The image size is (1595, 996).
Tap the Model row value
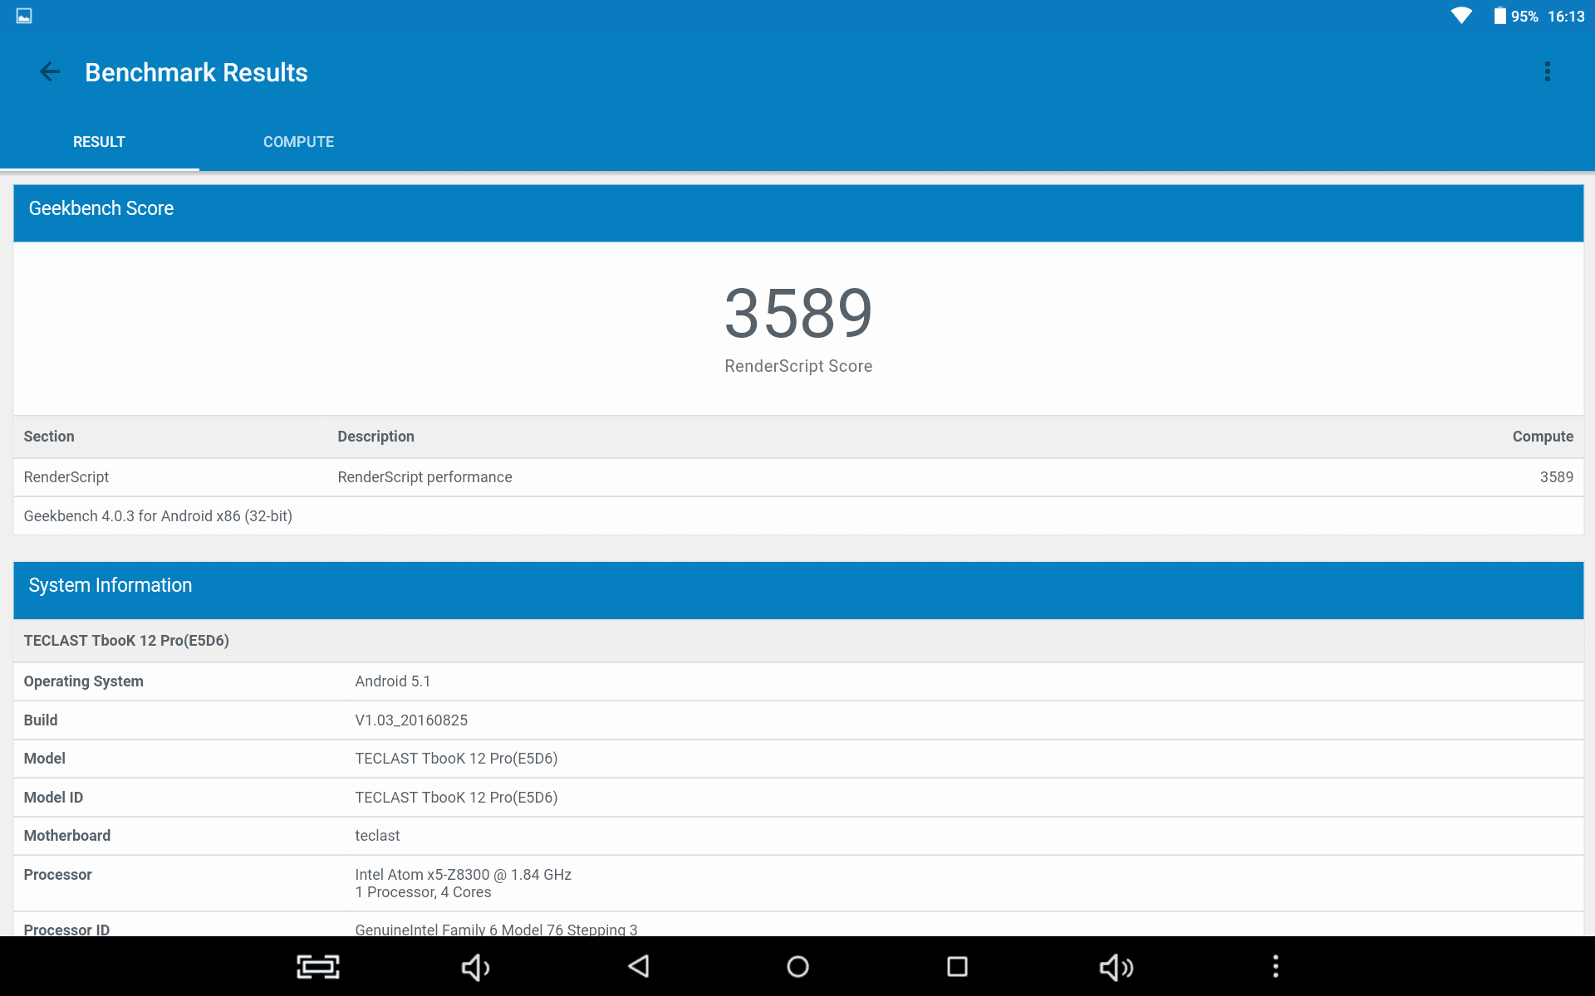coord(456,759)
